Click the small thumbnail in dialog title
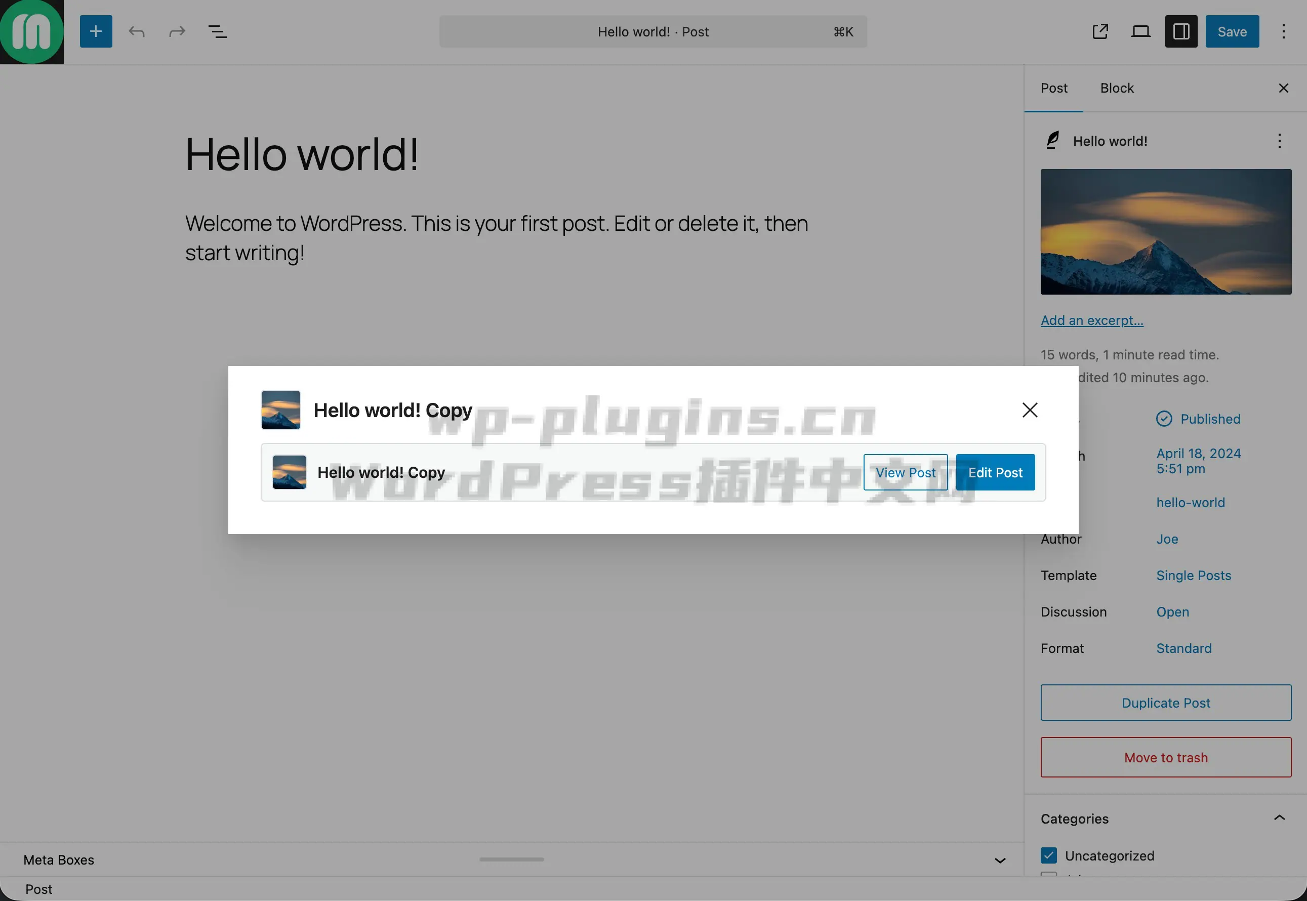1307x901 pixels. (280, 410)
